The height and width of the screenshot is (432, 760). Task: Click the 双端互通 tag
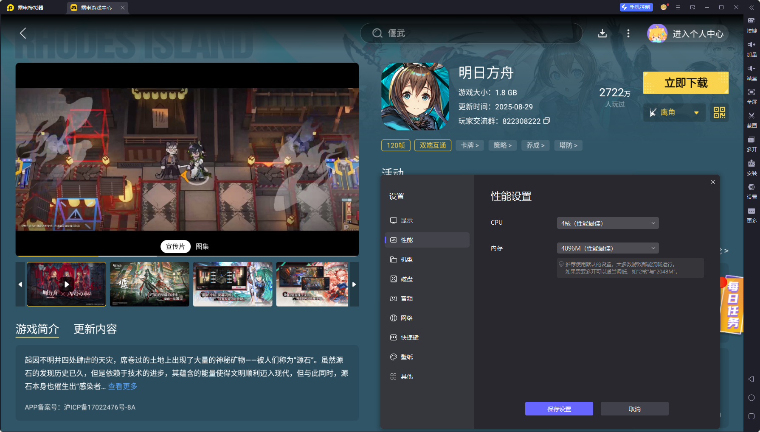pyautogui.click(x=433, y=145)
